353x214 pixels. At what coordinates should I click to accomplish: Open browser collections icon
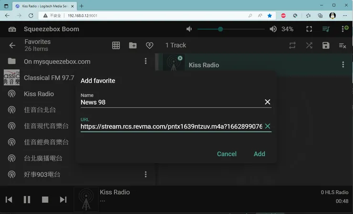(320, 16)
